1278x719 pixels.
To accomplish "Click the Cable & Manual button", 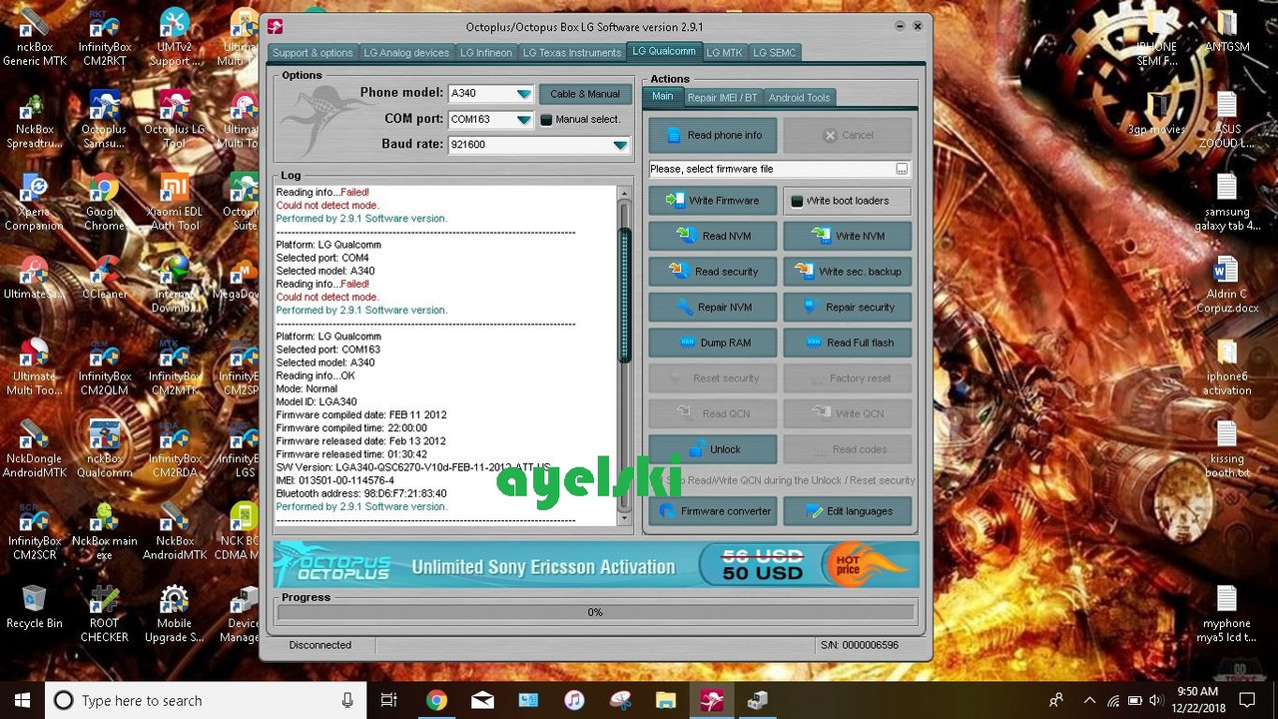I will (585, 94).
